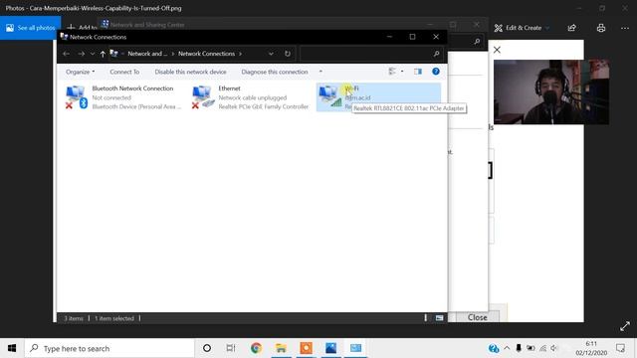
Task: Click the battery tray icon
Action: tap(531, 348)
